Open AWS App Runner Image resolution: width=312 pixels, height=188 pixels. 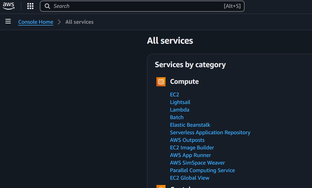pos(191,155)
